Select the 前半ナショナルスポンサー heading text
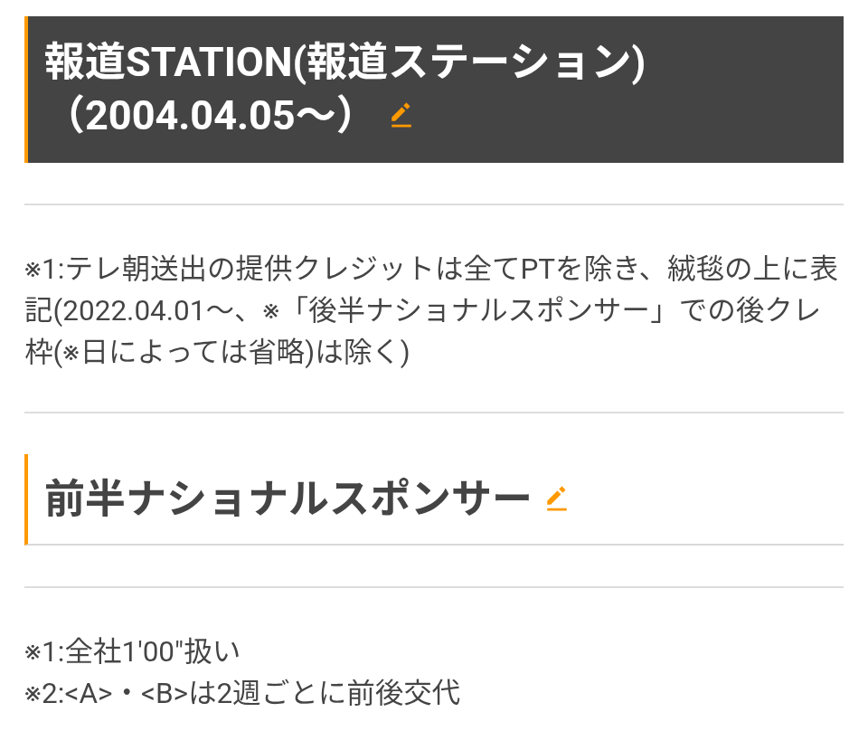The width and height of the screenshot is (868, 750). pyautogui.click(x=288, y=498)
